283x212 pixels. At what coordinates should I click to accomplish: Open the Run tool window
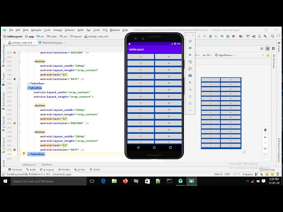click(x=80, y=170)
